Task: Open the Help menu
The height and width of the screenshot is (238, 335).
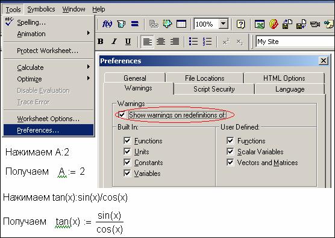Action: click(x=98, y=9)
